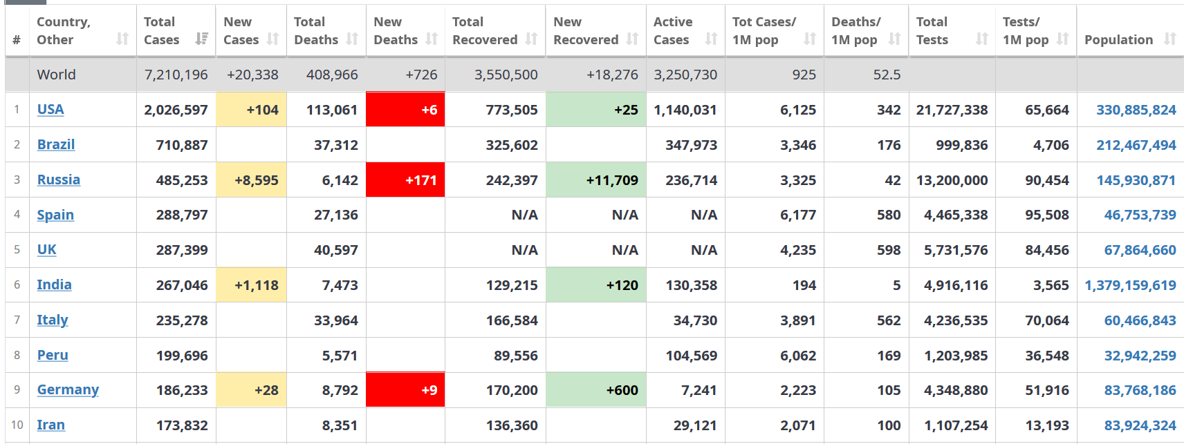The height and width of the screenshot is (444, 1184).
Task: Click Russia new deaths cell +171
Action: click(x=405, y=180)
